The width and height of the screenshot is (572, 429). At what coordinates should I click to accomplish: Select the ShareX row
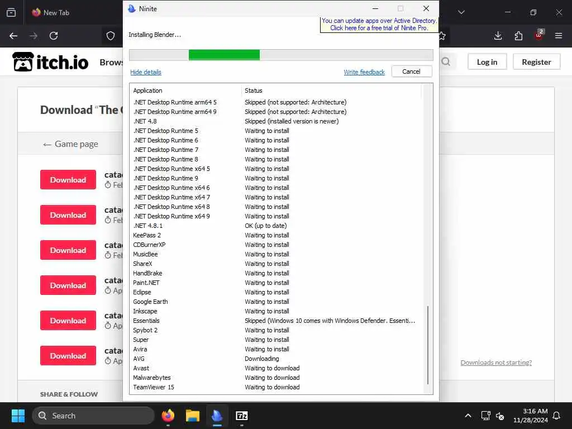pos(277,264)
